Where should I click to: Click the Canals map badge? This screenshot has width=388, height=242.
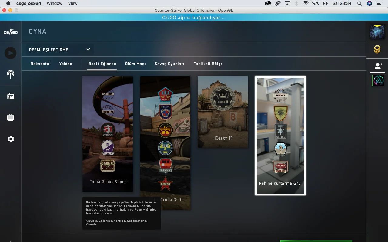108,165
